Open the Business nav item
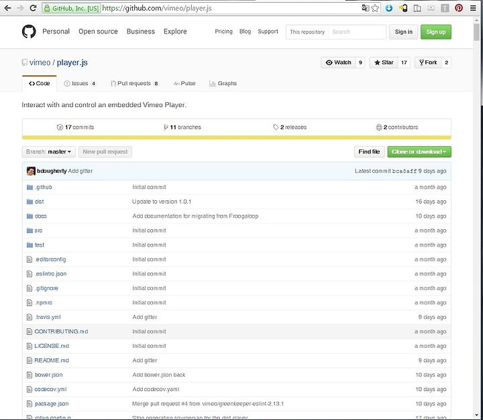Viewport: 483px width, 420px height. (x=141, y=31)
